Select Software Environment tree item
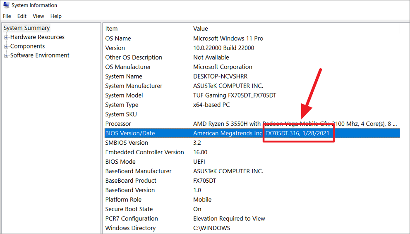This screenshot has height=234, width=410. [x=40, y=55]
